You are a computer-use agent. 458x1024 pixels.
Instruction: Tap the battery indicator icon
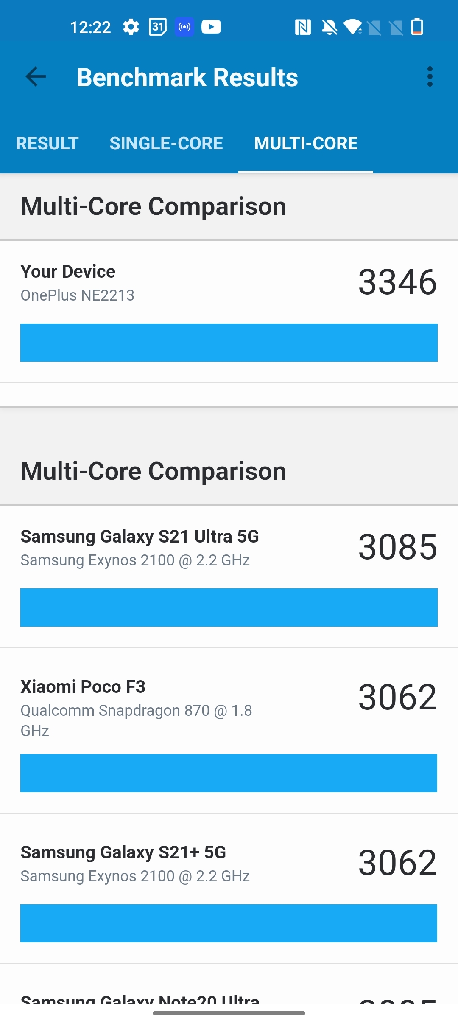point(417,27)
